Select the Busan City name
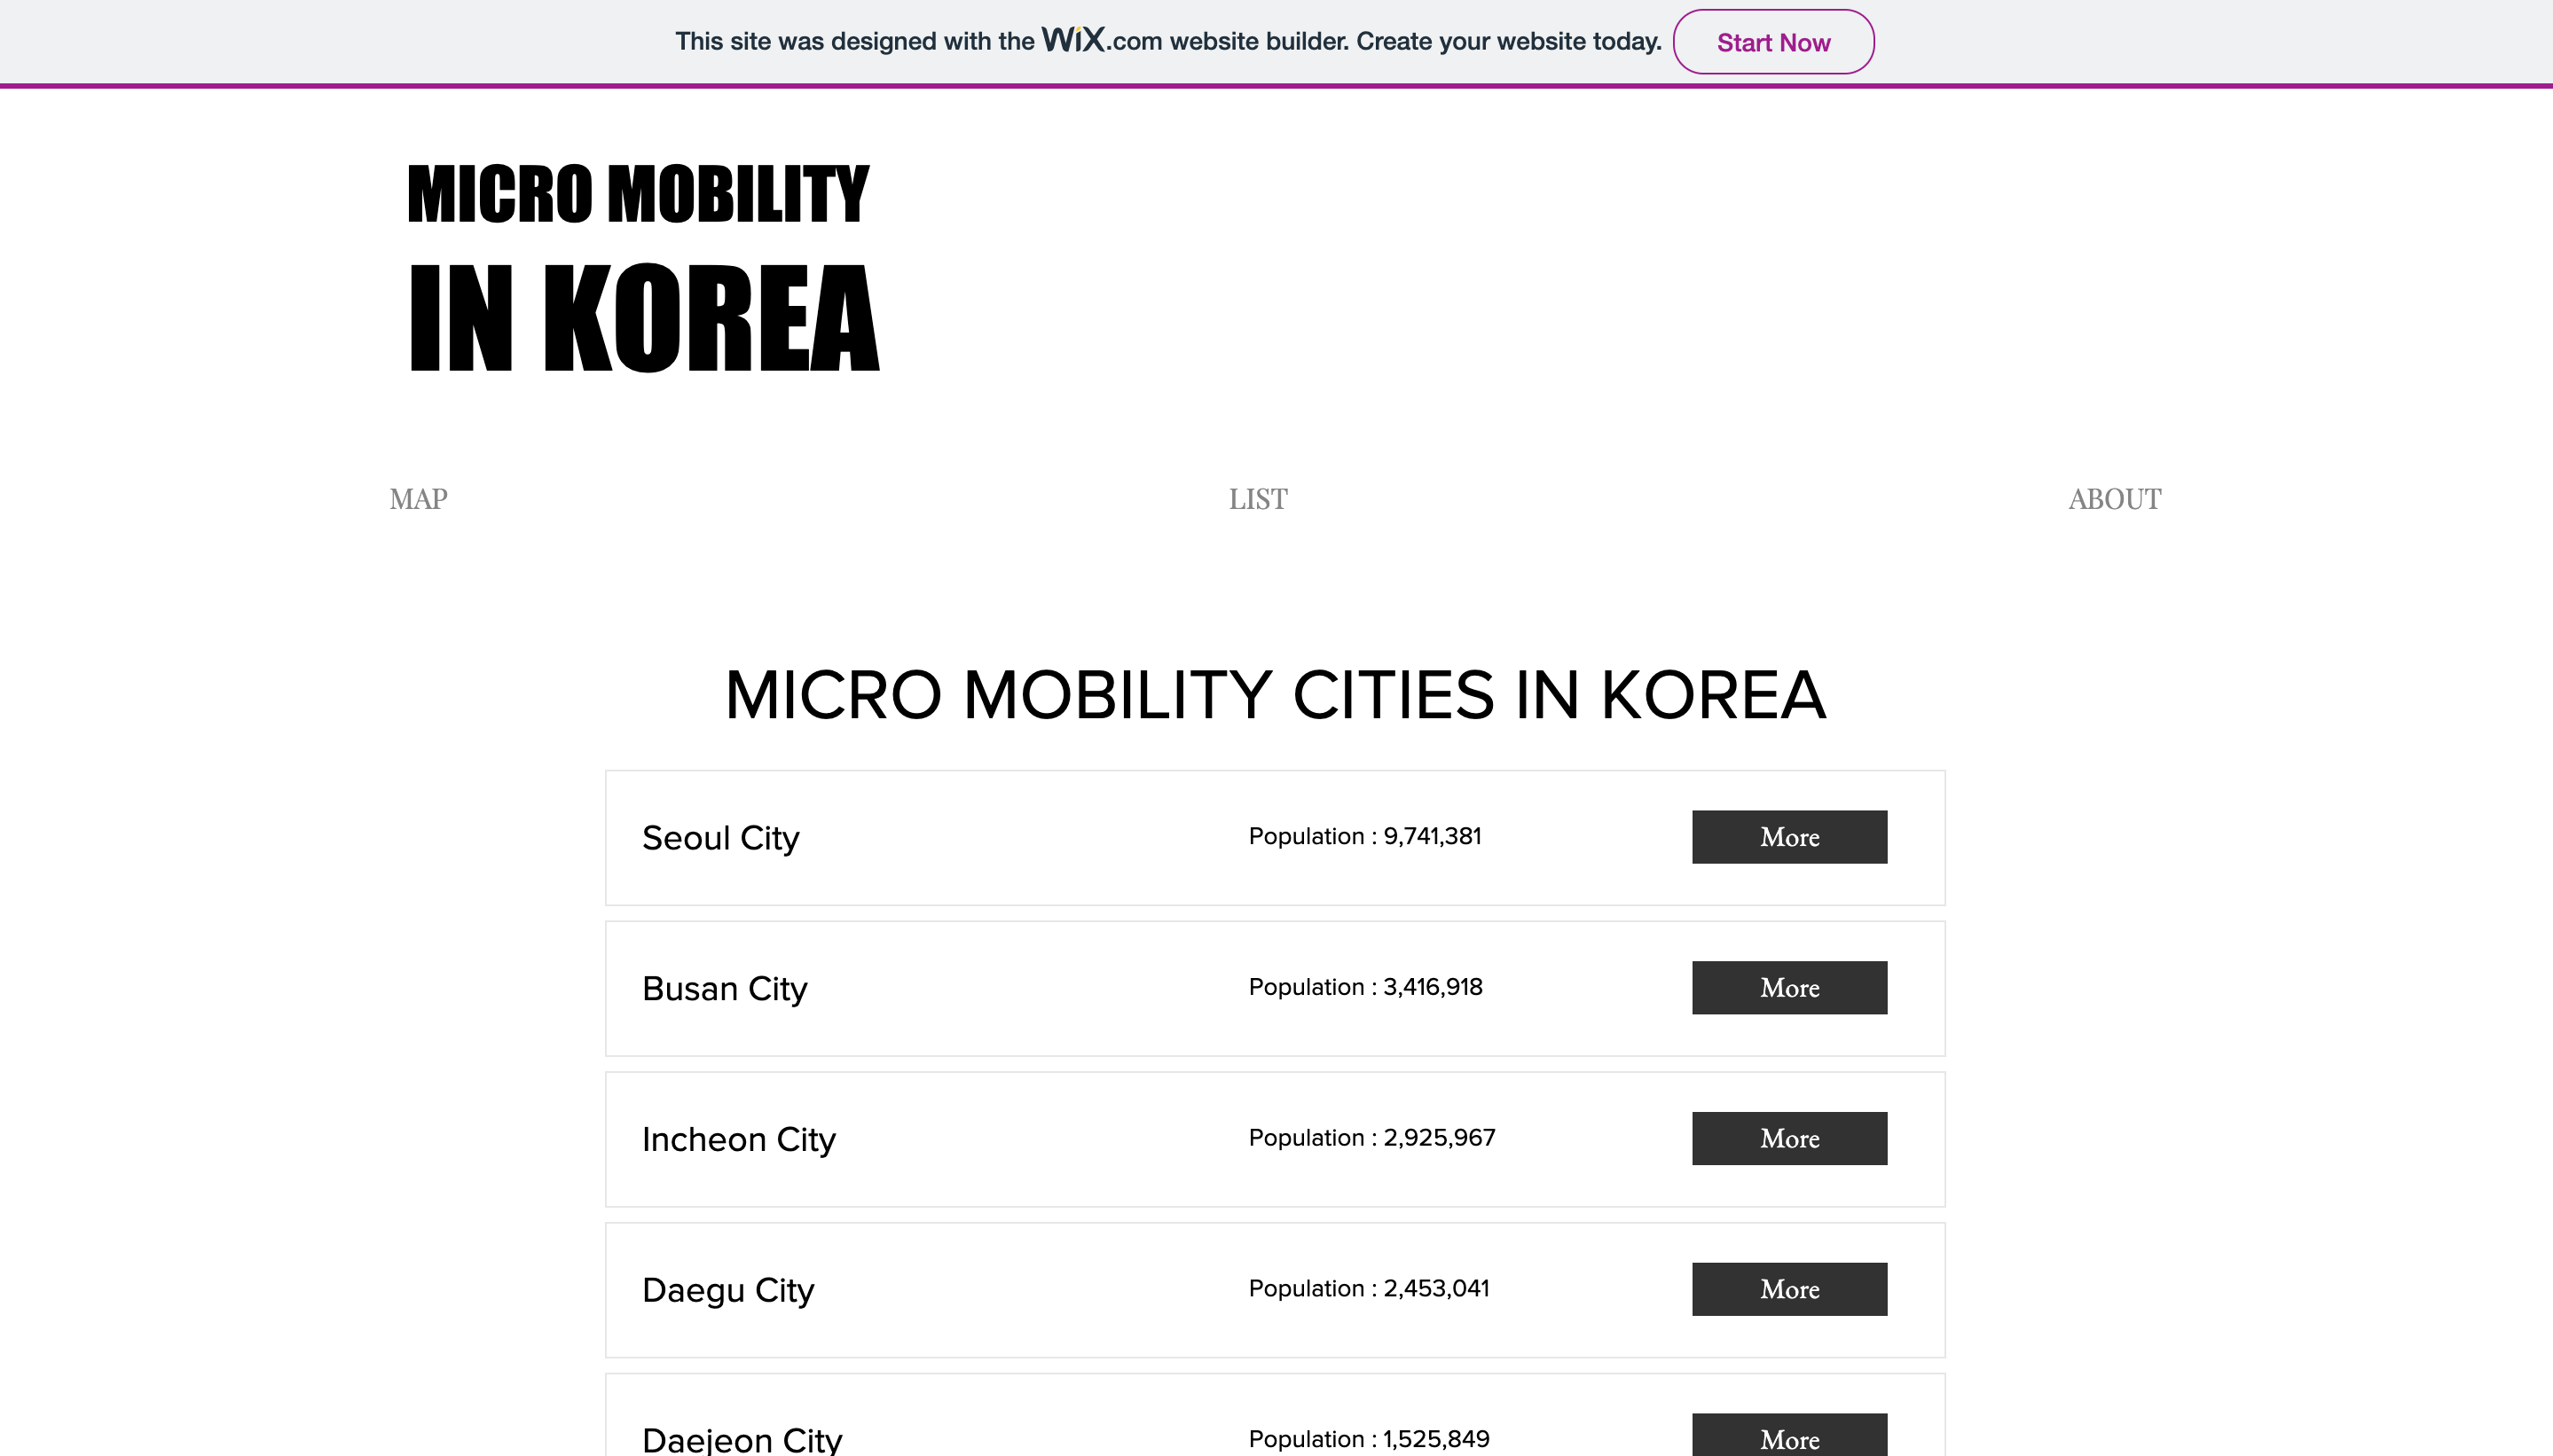2553x1456 pixels. [x=724, y=989]
